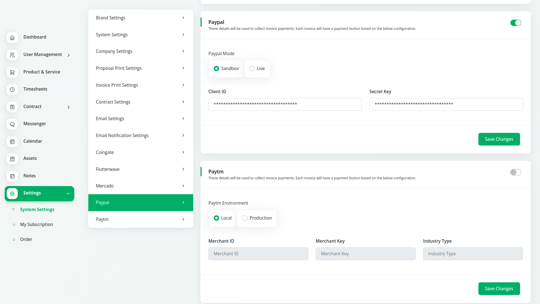Click the Product & Service cart icon

pos(12,72)
